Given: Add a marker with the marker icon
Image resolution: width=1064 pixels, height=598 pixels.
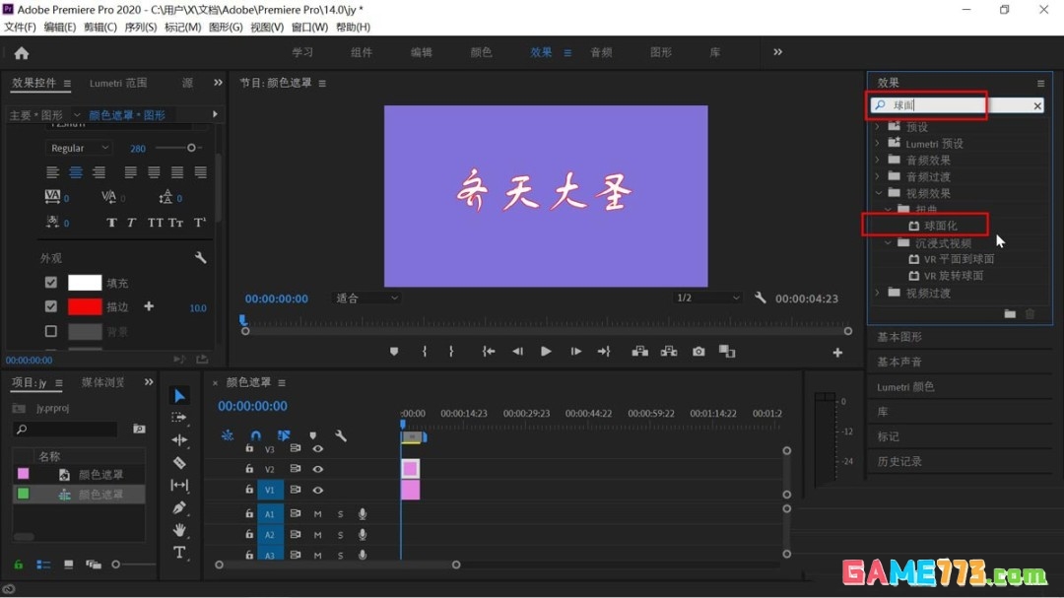Looking at the screenshot, I should pos(394,351).
